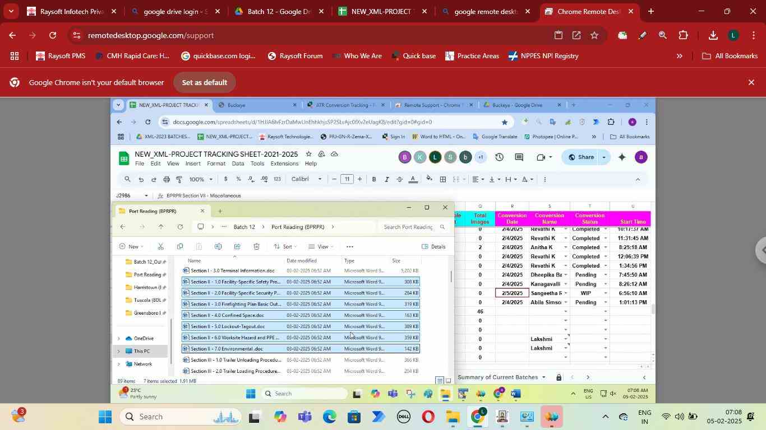Click the Batch 12 breadcrumb in File Explorer
The height and width of the screenshot is (430, 766).
click(x=244, y=227)
